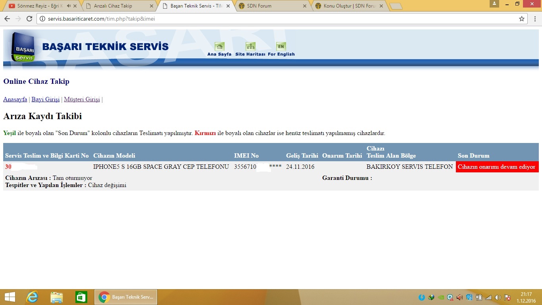This screenshot has width=542, height=305.
Task: Click the 'Cihaz değişimi' action text
Action: click(107, 185)
